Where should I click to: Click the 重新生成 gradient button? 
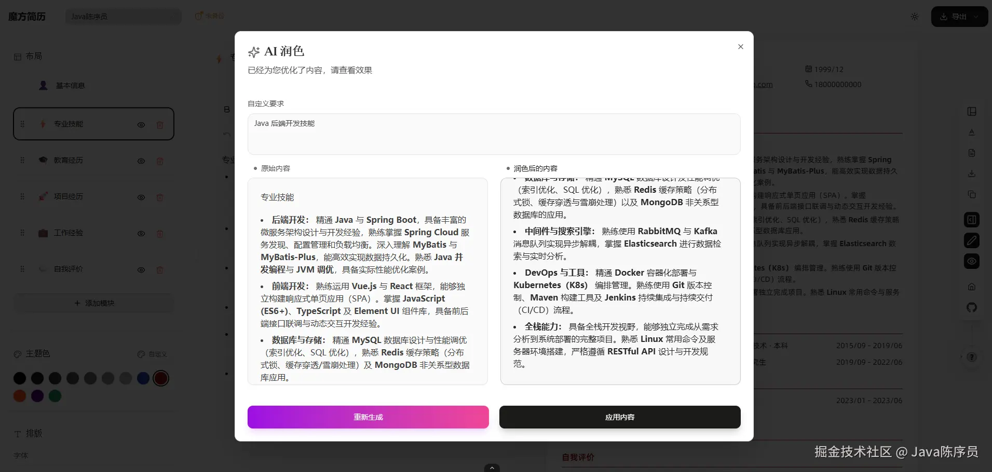point(368,417)
